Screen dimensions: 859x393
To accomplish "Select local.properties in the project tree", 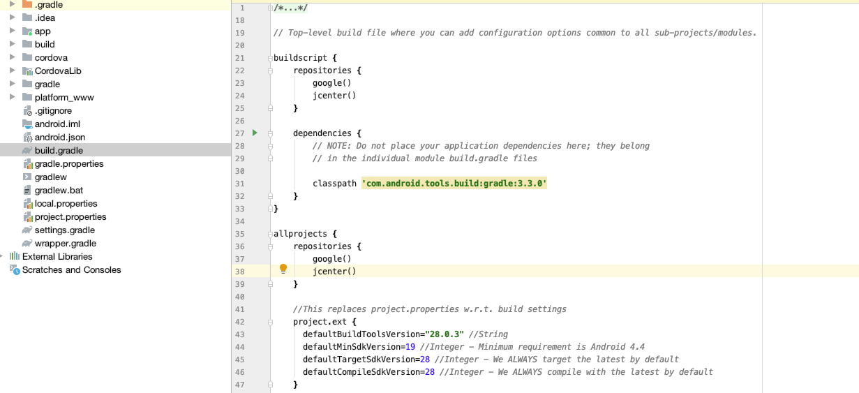I will pos(66,203).
